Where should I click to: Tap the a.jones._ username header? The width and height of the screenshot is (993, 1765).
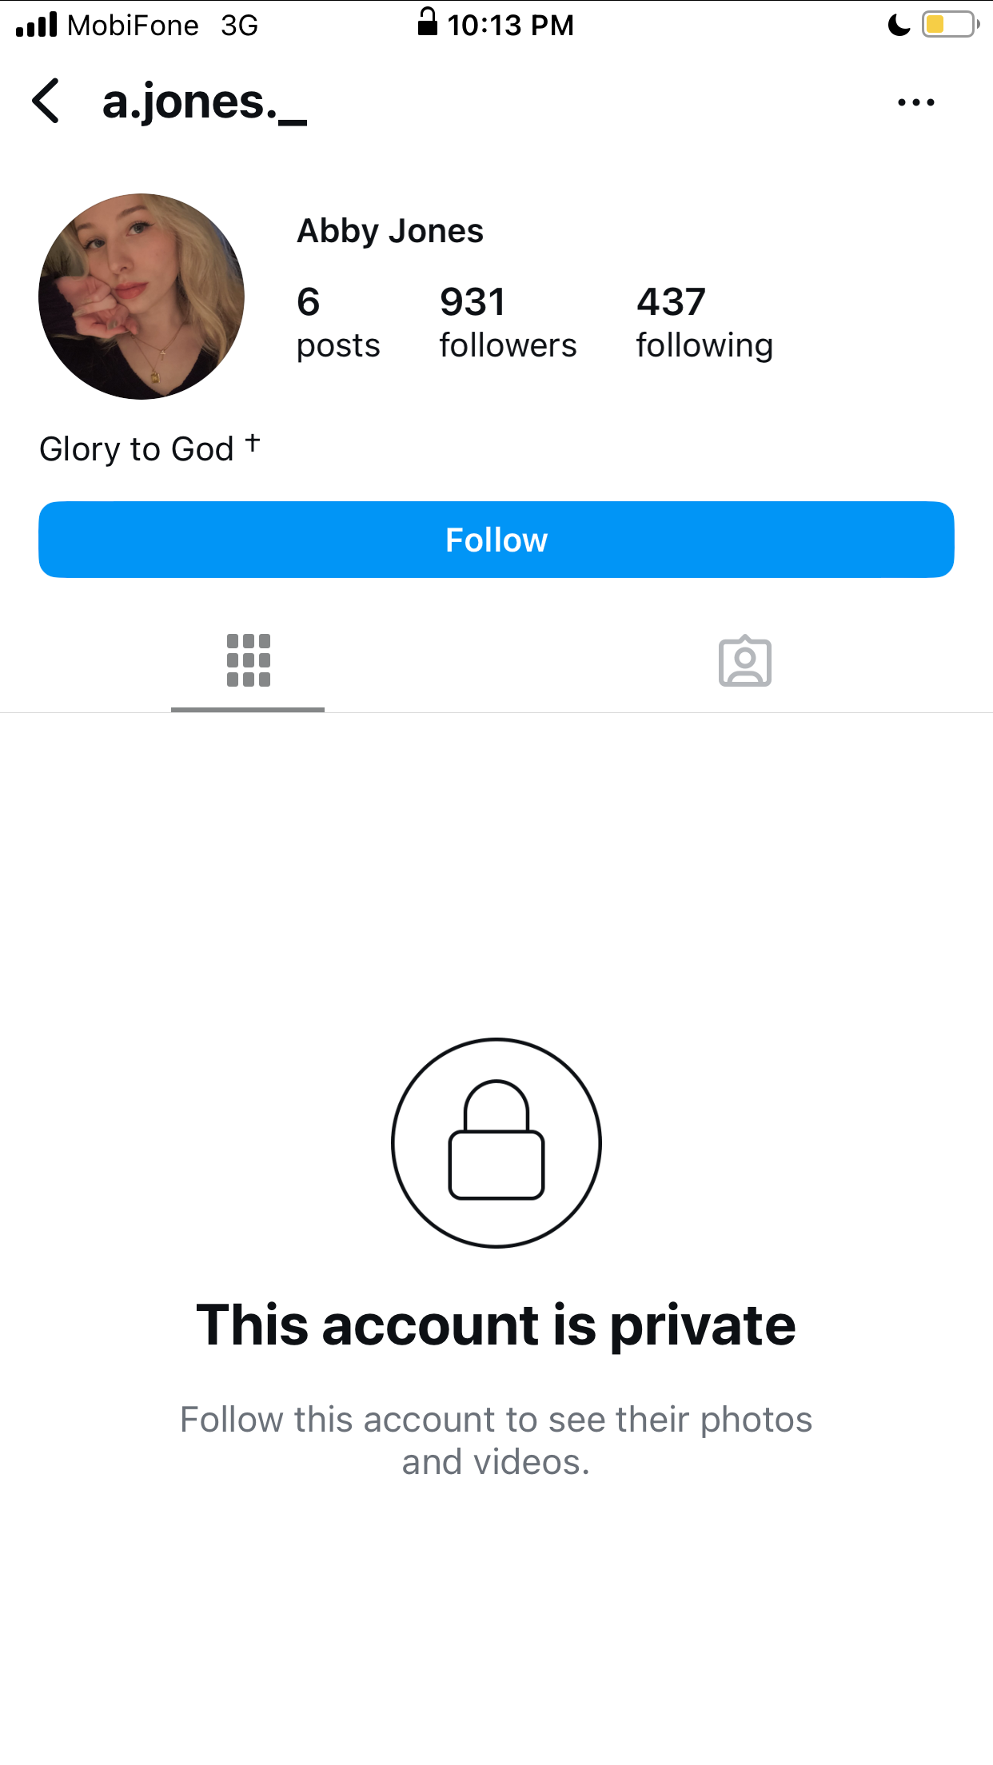[x=205, y=102]
